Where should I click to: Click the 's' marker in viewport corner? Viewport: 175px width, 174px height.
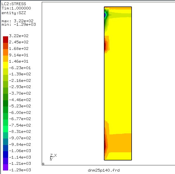pyautogui.click(x=43, y=164)
